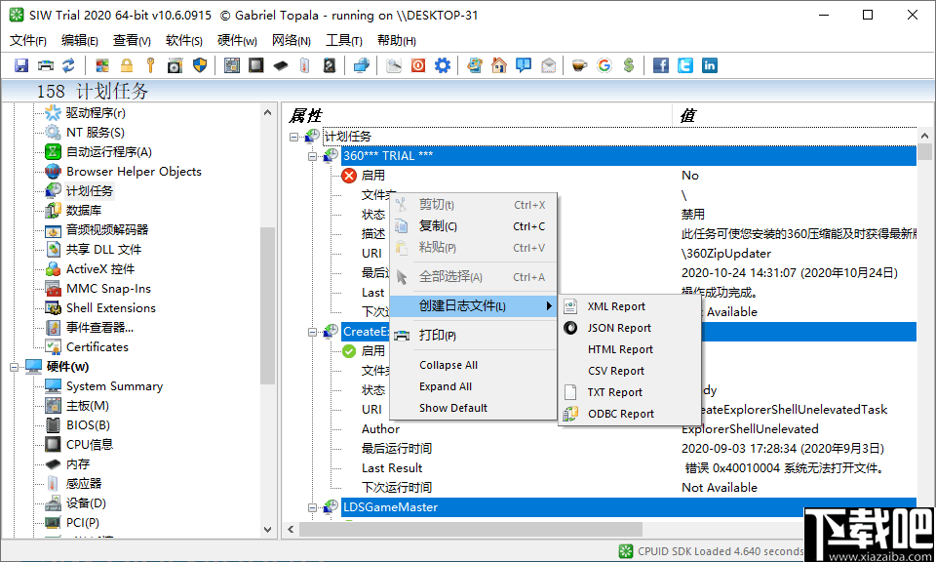
Task: Click the Facebook icon in the toolbar
Action: click(x=661, y=64)
